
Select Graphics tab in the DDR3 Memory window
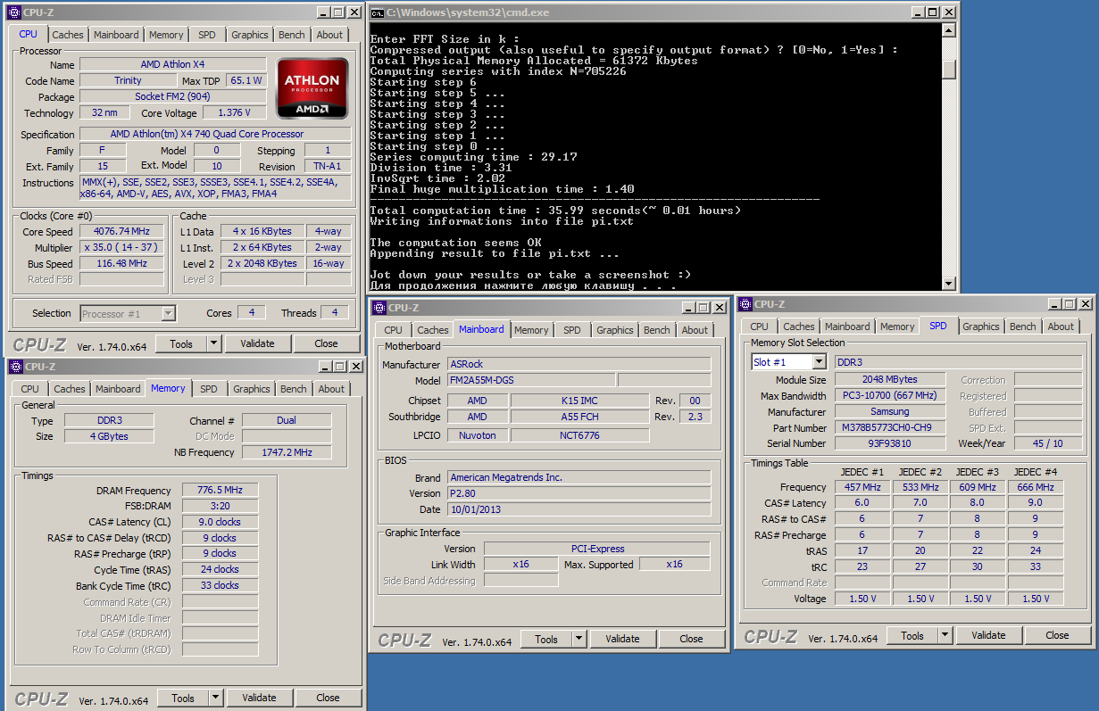pos(252,389)
